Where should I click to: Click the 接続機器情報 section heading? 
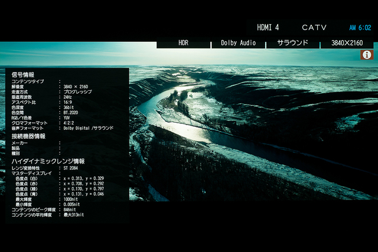[x=28, y=136]
